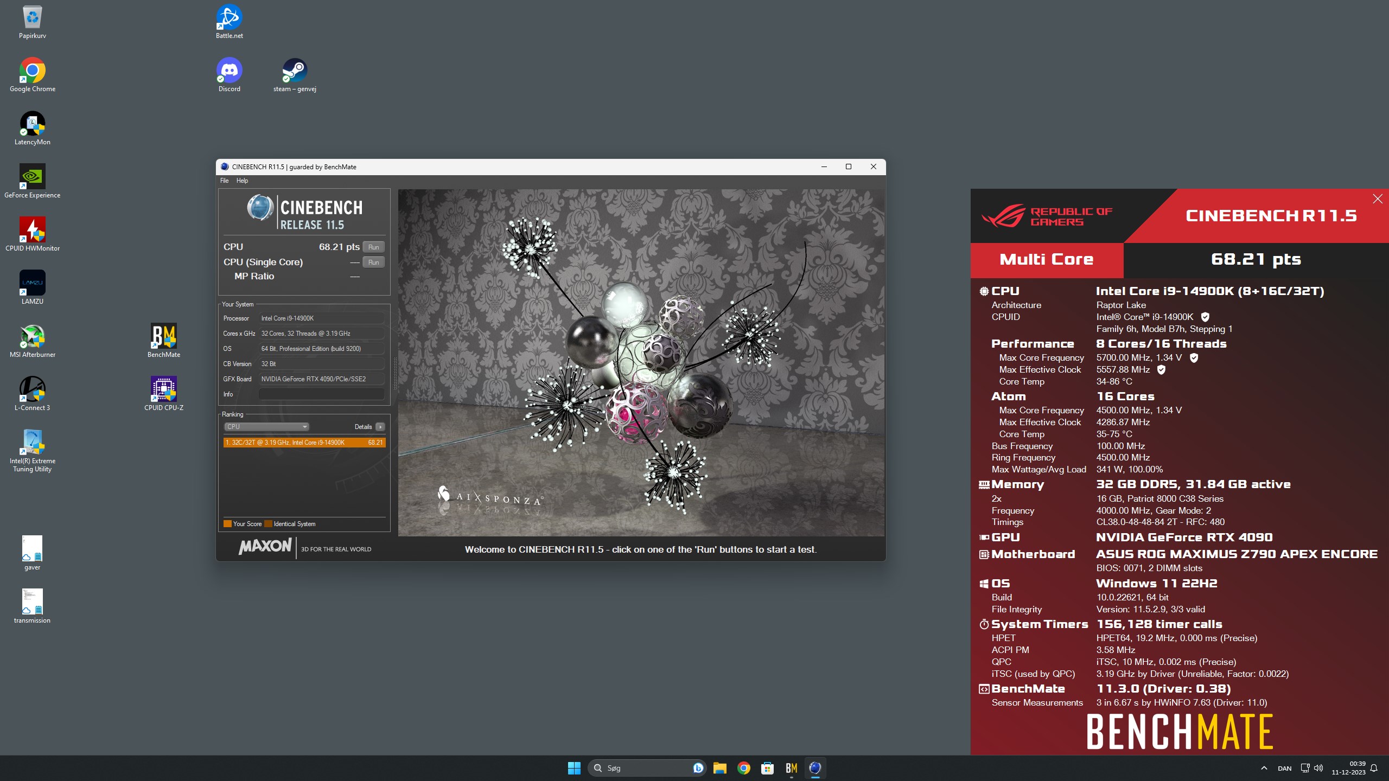Maximize the Cinebench window
The height and width of the screenshot is (781, 1389).
849,167
